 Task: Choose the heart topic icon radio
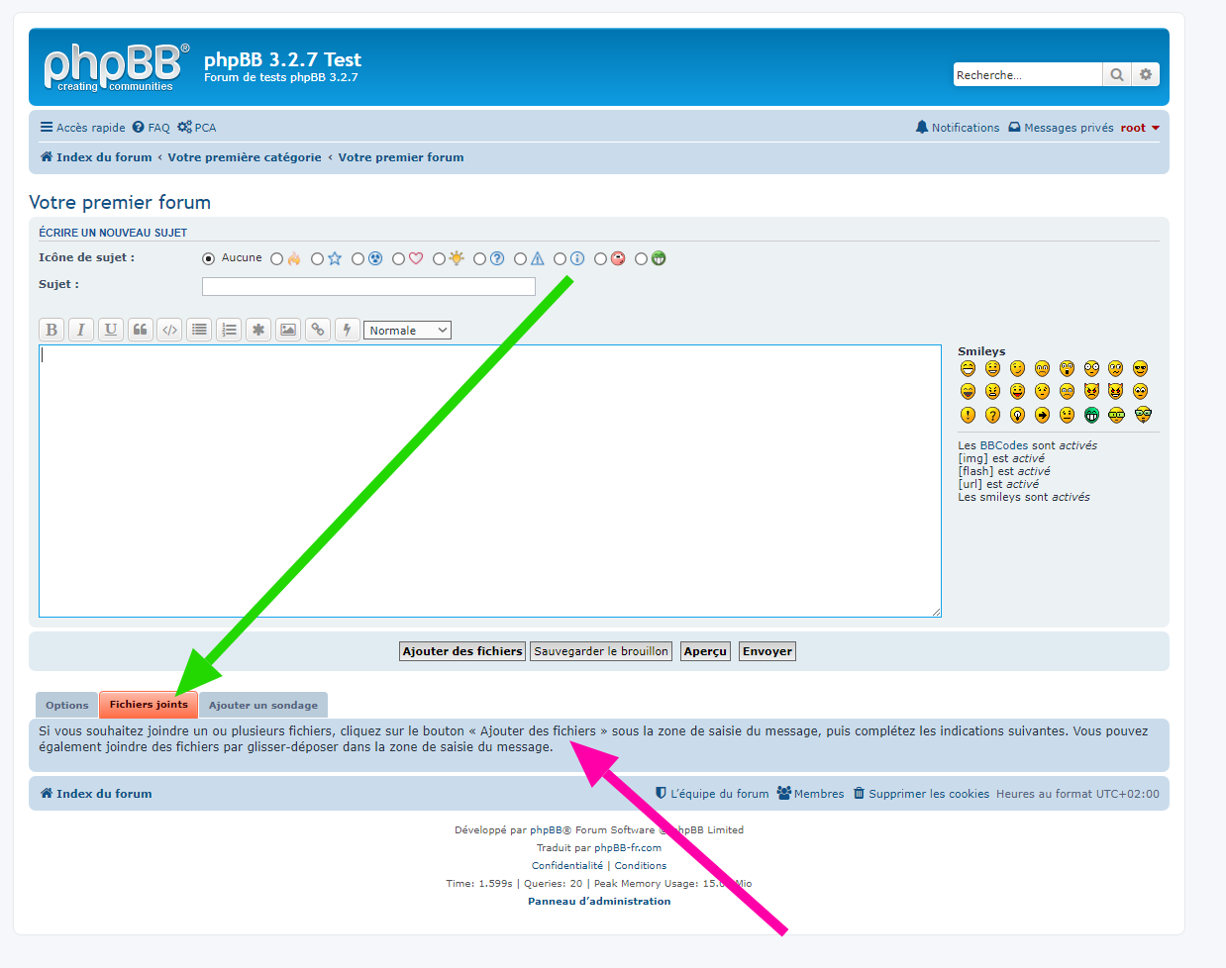pos(398,259)
